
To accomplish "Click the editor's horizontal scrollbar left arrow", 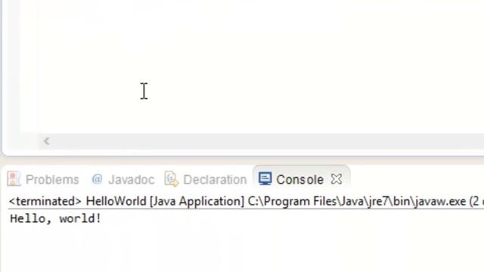I will 47,141.
